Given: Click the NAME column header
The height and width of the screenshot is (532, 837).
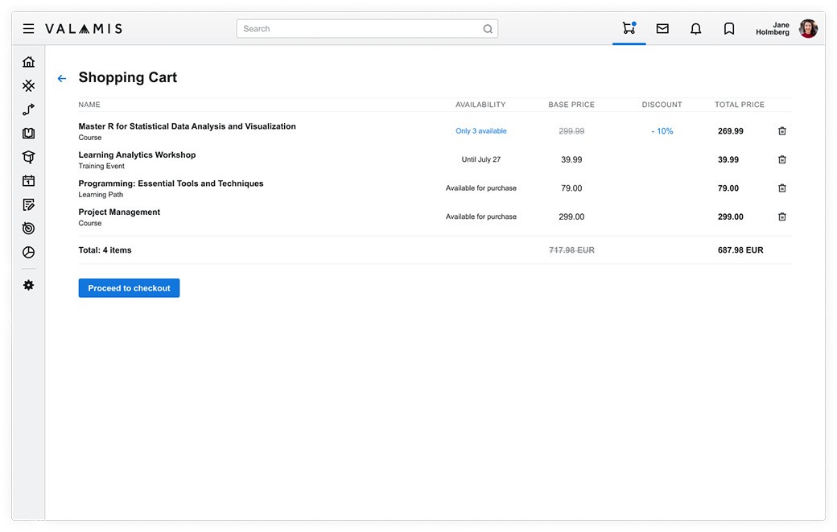Looking at the screenshot, I should [x=89, y=105].
